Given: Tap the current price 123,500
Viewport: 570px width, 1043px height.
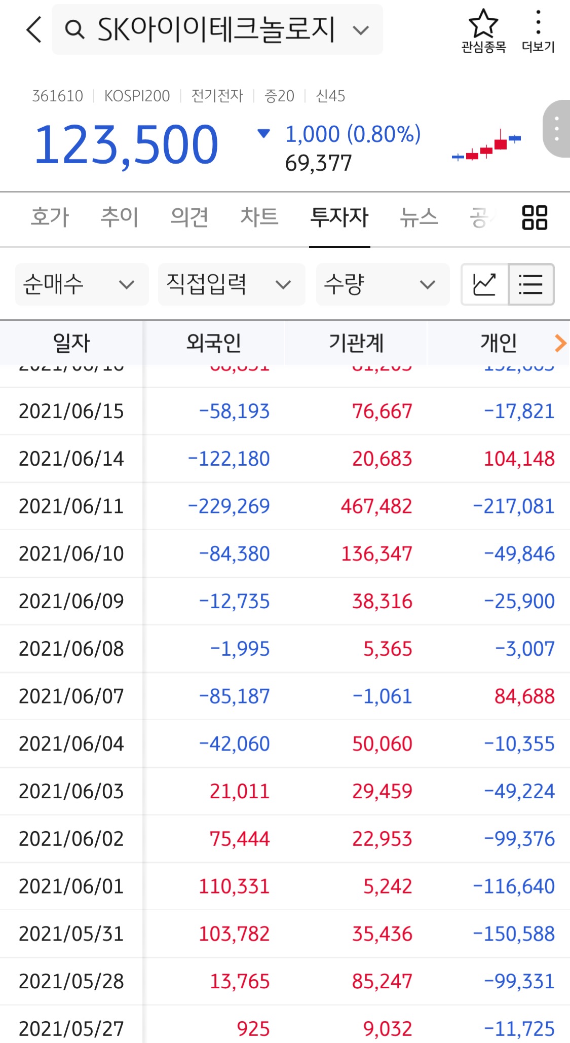Looking at the screenshot, I should (126, 145).
